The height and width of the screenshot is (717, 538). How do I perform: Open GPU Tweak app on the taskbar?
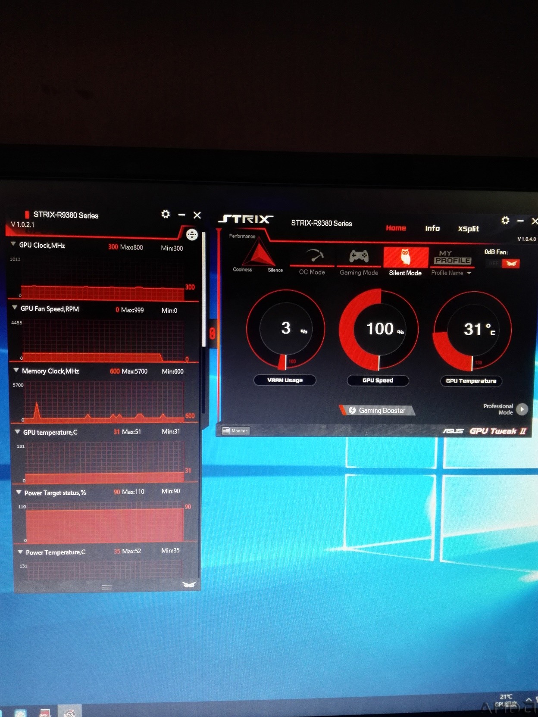click(x=69, y=712)
